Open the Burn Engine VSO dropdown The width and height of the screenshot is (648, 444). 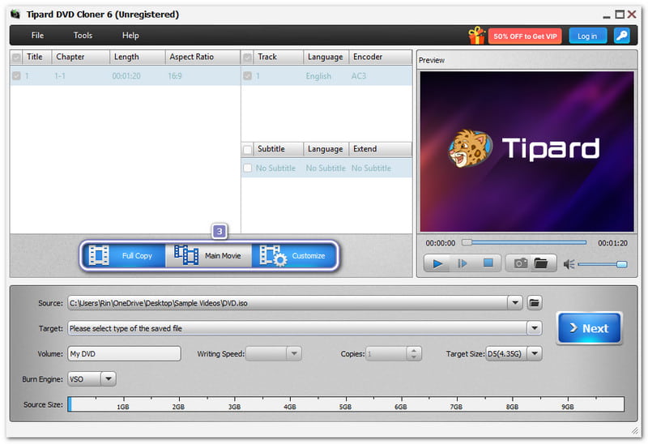coord(109,378)
